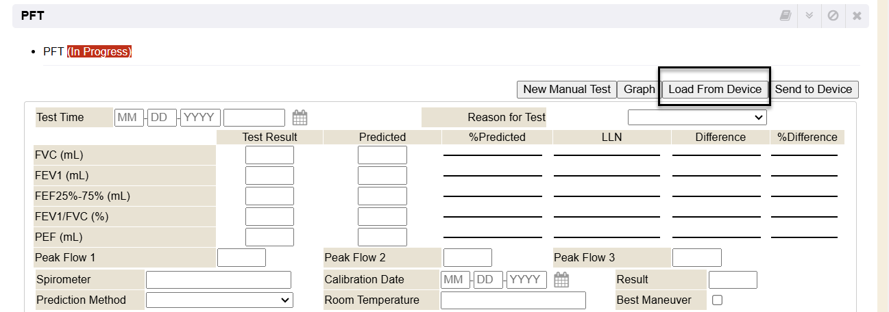Close the PFT panel with X icon

point(857,16)
